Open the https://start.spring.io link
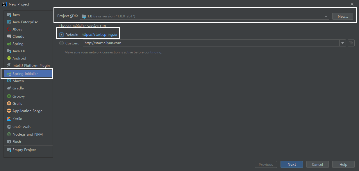This screenshot has width=359, height=171. 99,35
